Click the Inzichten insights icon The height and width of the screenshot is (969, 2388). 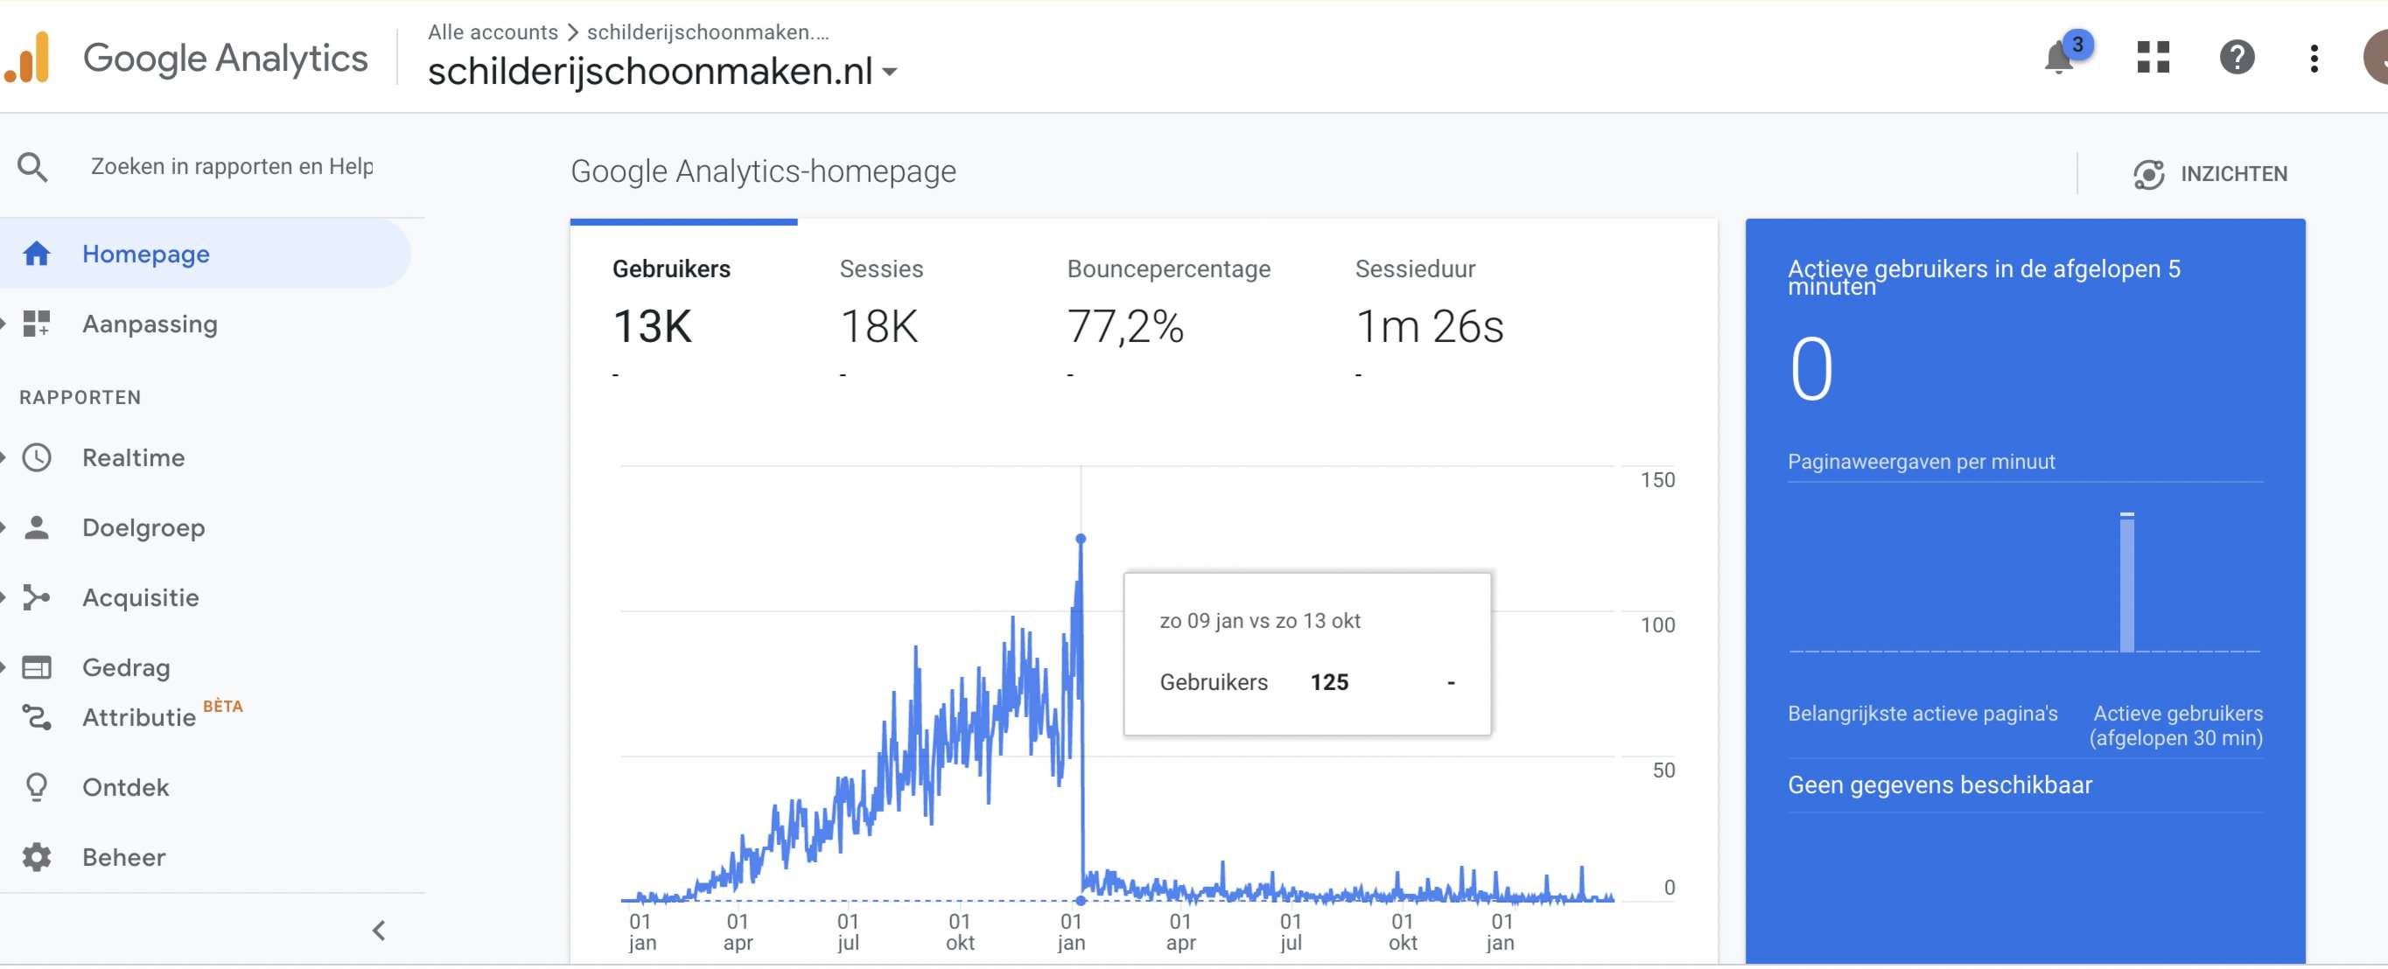(x=2148, y=174)
